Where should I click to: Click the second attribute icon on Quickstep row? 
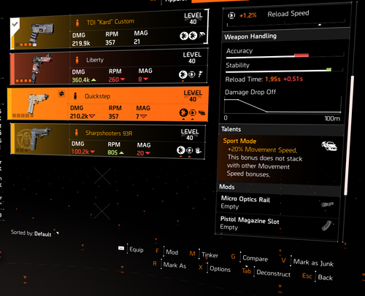pos(193,113)
